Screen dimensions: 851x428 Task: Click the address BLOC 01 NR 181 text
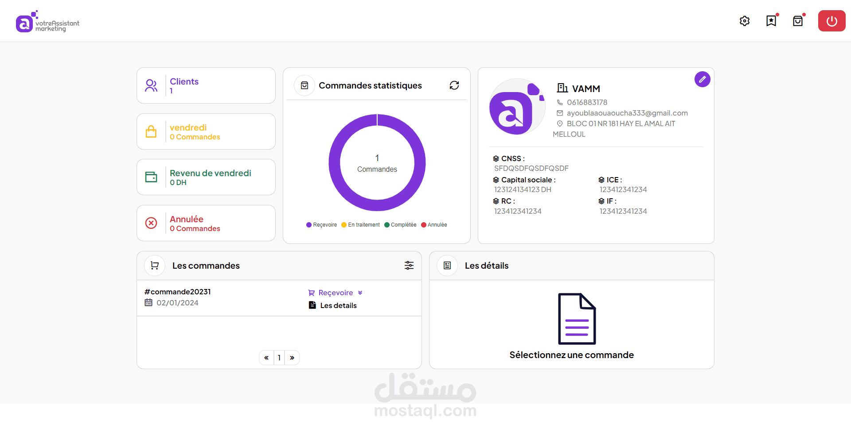(x=614, y=129)
